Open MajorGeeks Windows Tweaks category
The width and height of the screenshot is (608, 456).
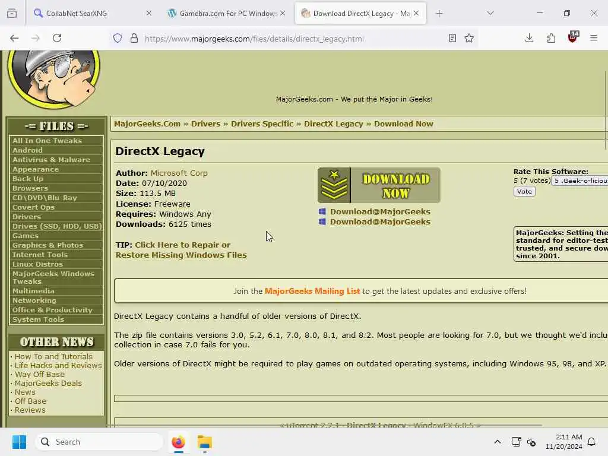pyautogui.click(x=53, y=278)
